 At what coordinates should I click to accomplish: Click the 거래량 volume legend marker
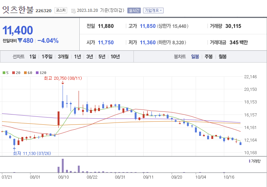click(x=249, y=161)
